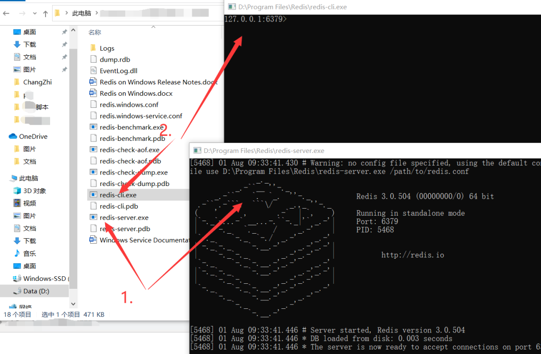The height and width of the screenshot is (354, 541).
Task: Select Windows Service Documentation document
Action: tap(144, 240)
